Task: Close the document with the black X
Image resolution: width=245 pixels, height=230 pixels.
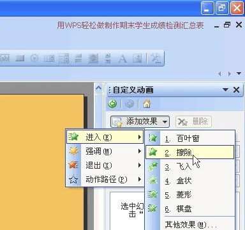Action: pos(239,25)
